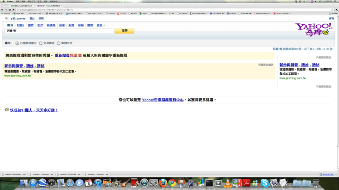Screen dimensions: 339x190
Task: Open p35_comoe account link
Action: [18, 18]
